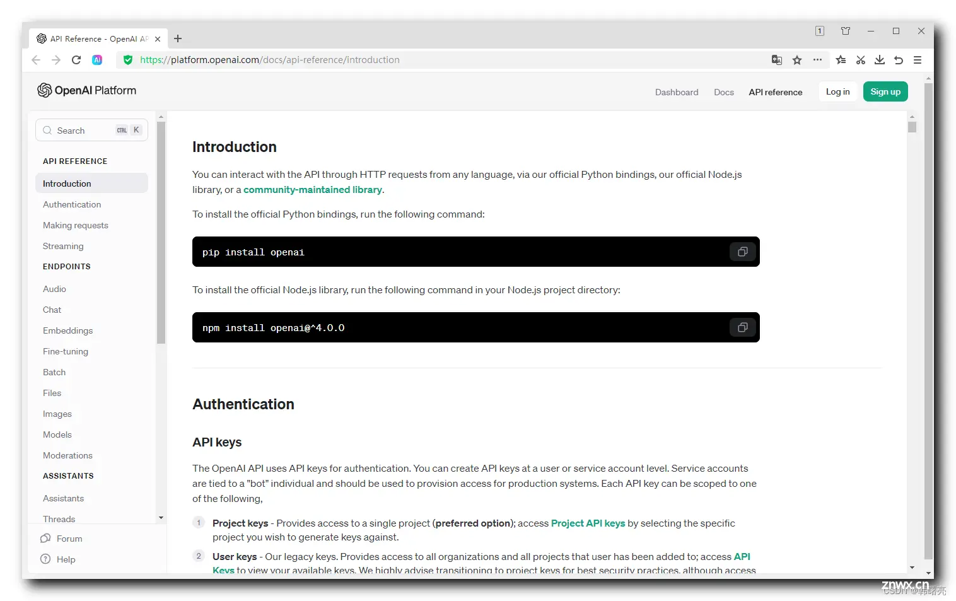
Task: Select Introduction in the sidebar
Action: pyautogui.click(x=91, y=184)
